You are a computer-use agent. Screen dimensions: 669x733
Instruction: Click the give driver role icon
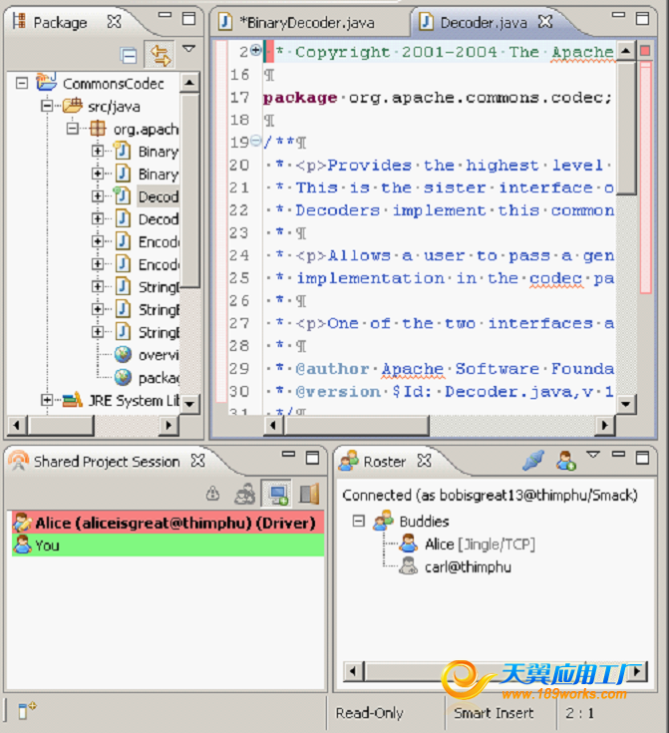click(x=213, y=494)
